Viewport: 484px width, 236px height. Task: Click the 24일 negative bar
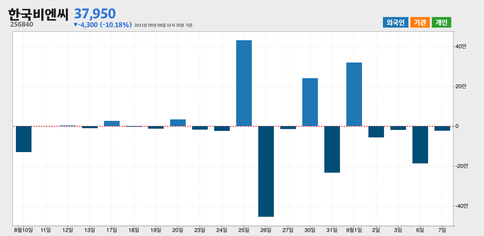point(222,128)
